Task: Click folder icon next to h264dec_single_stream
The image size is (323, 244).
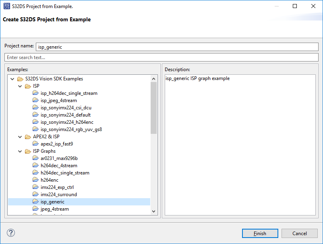Action: tap(35, 172)
